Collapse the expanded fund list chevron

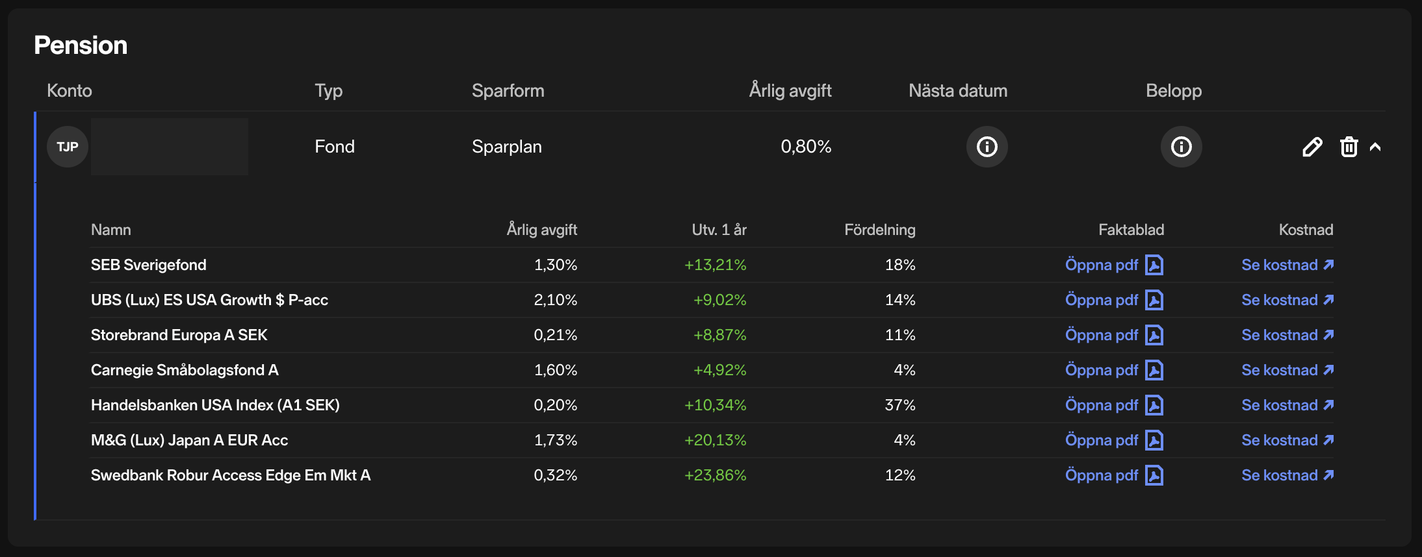tap(1375, 147)
